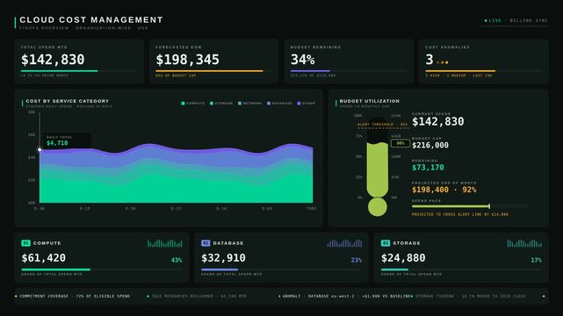Toggle the Storage legend swatch in chart

212,104
